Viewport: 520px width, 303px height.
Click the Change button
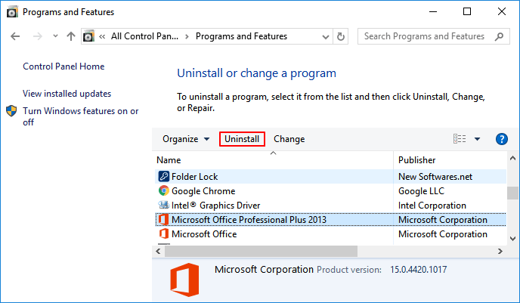coord(289,139)
